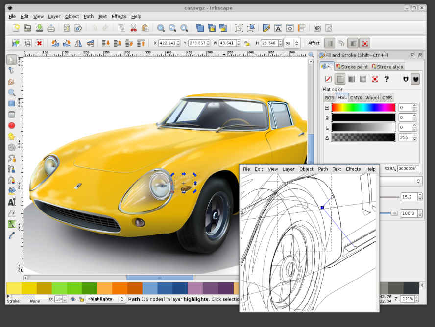Select the Ellipse tool
The width and height of the screenshot is (435, 327).
pyautogui.click(x=11, y=125)
